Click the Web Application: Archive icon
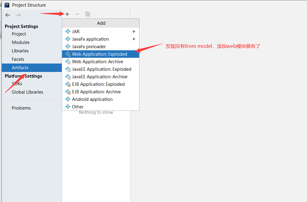 [68, 62]
